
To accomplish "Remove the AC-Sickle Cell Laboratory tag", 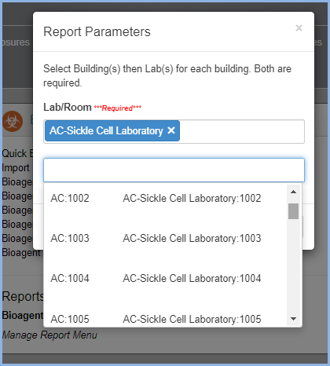I will tap(171, 130).
